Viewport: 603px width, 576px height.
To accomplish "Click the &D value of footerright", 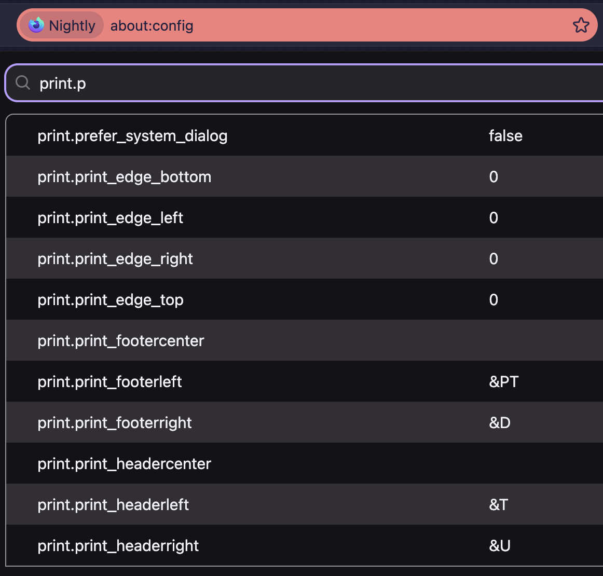I will [500, 422].
